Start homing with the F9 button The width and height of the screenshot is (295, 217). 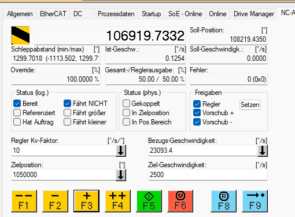(255, 201)
